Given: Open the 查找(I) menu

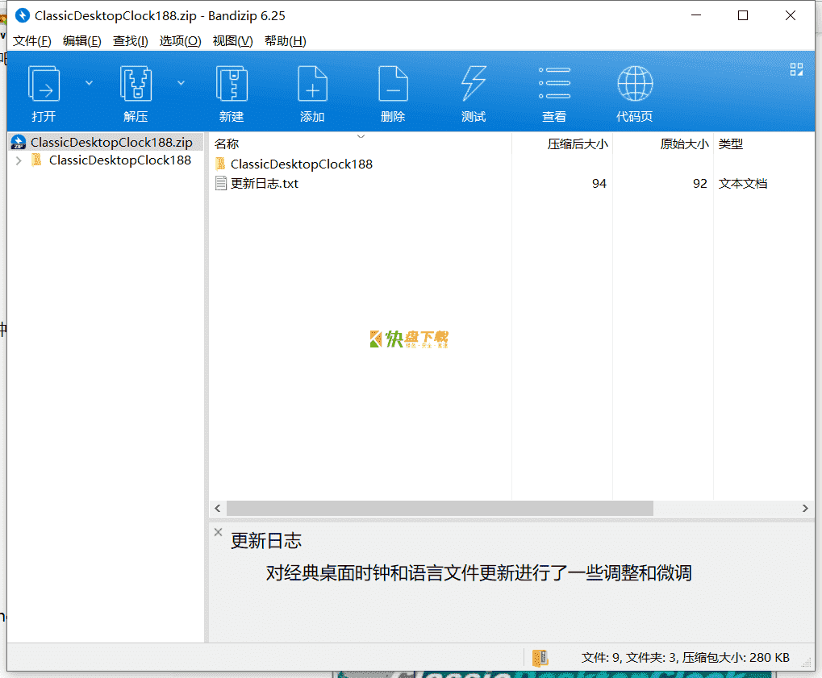Looking at the screenshot, I should tap(131, 41).
